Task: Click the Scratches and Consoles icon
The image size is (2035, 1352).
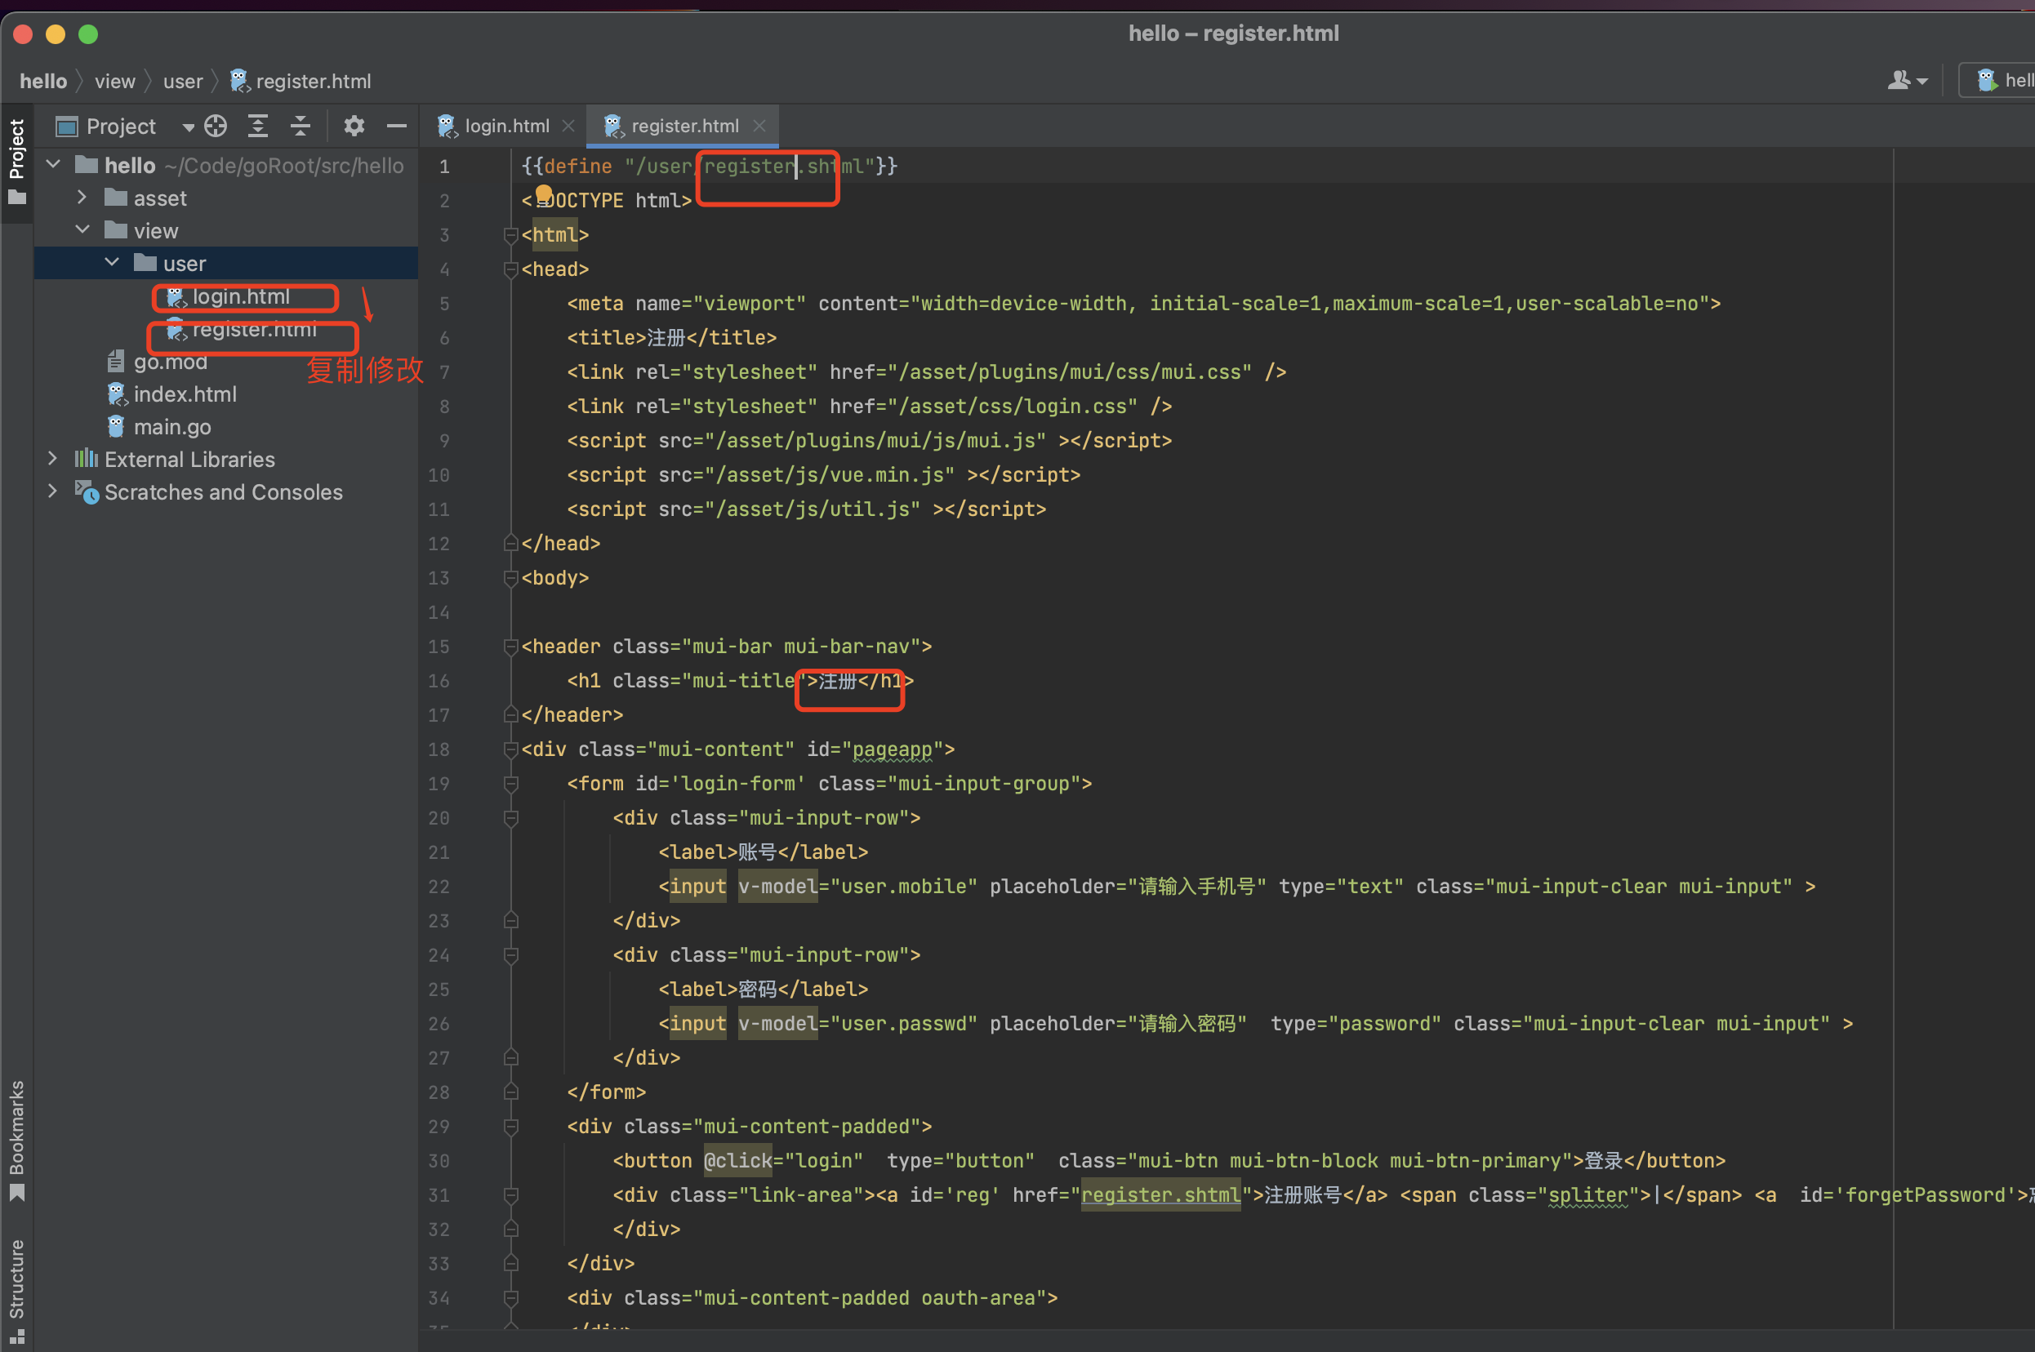Action: tap(87, 491)
